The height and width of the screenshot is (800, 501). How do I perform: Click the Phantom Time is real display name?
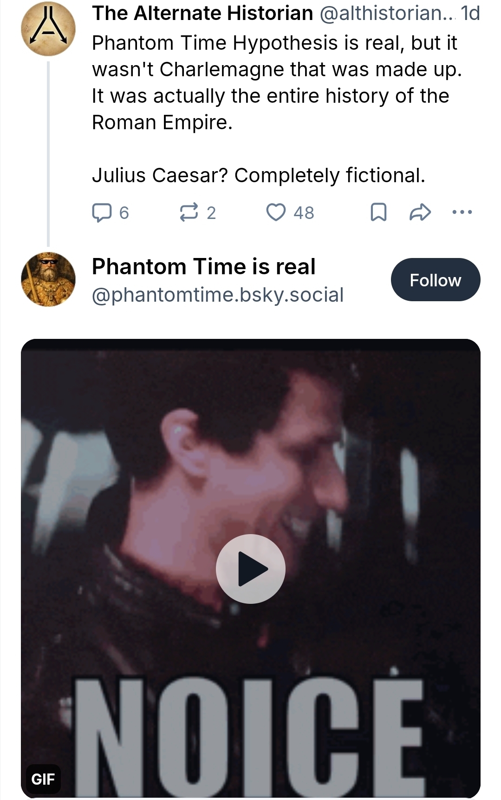coord(204,267)
